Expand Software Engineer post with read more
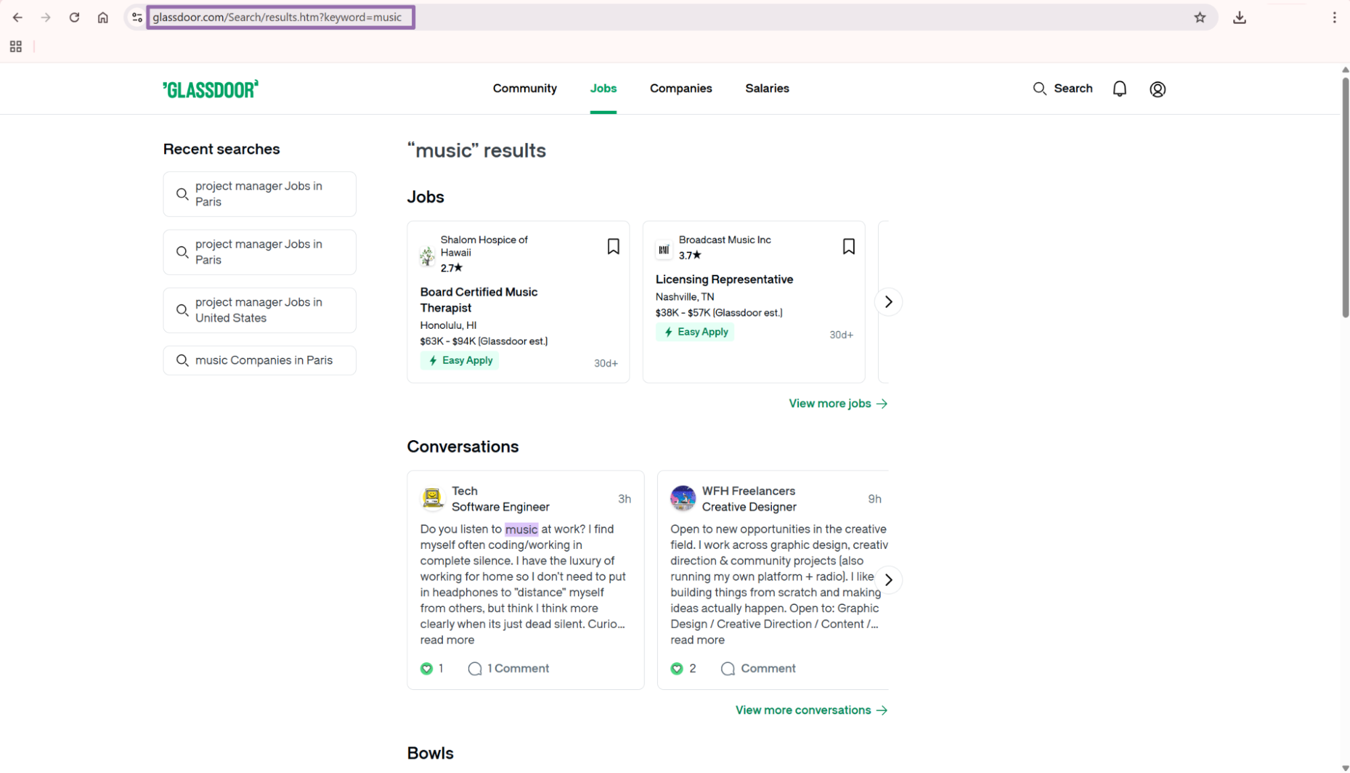Screen dimensions: 1350x773 coord(447,640)
